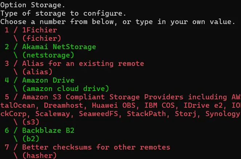The image size is (241, 159).
Task: Click the option number 5
Action: coord(7,97)
